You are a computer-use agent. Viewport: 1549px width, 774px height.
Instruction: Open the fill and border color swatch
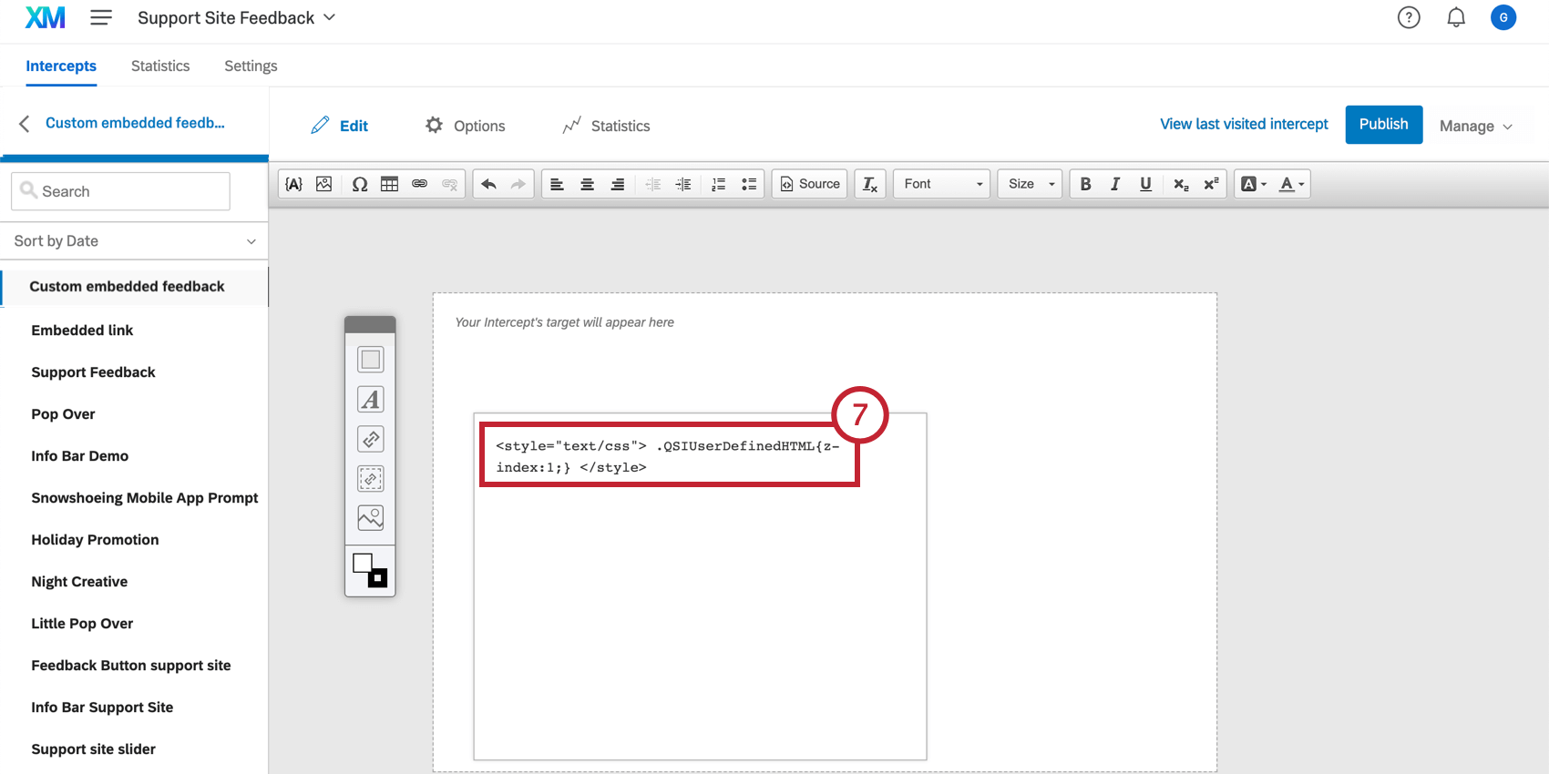[370, 570]
